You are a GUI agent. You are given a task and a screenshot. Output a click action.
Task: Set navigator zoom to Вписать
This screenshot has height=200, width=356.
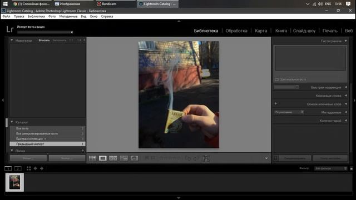(44, 41)
